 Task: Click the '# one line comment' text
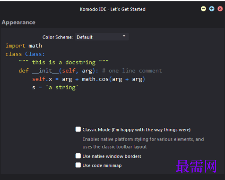point(132,71)
